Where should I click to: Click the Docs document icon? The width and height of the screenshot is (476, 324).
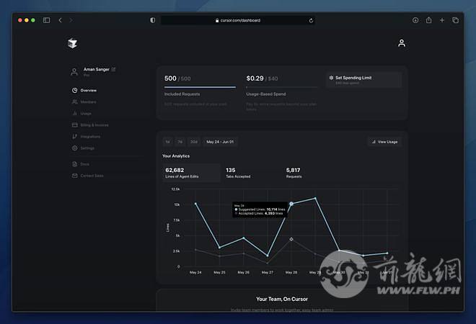(x=75, y=164)
